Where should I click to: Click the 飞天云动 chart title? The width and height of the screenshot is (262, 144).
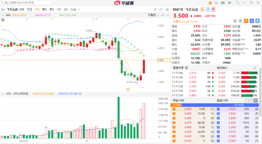12,9
